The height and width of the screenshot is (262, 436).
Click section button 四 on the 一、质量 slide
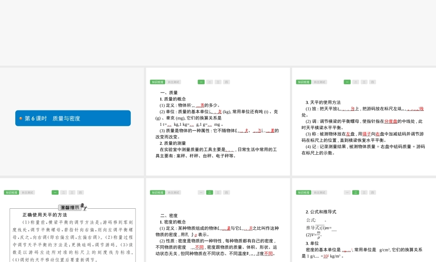(x=226, y=82)
